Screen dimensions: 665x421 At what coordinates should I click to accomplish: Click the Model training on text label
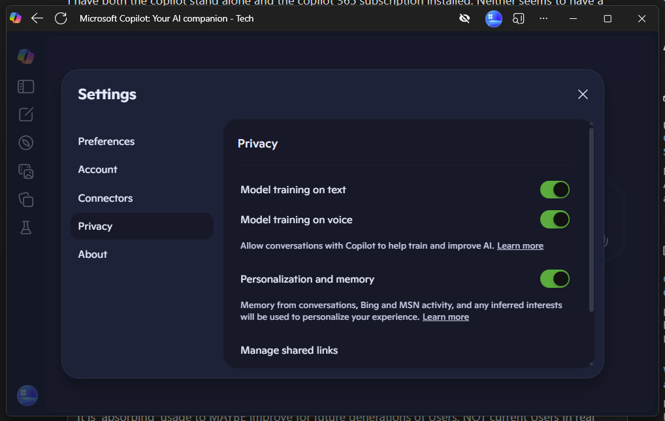[x=293, y=189]
